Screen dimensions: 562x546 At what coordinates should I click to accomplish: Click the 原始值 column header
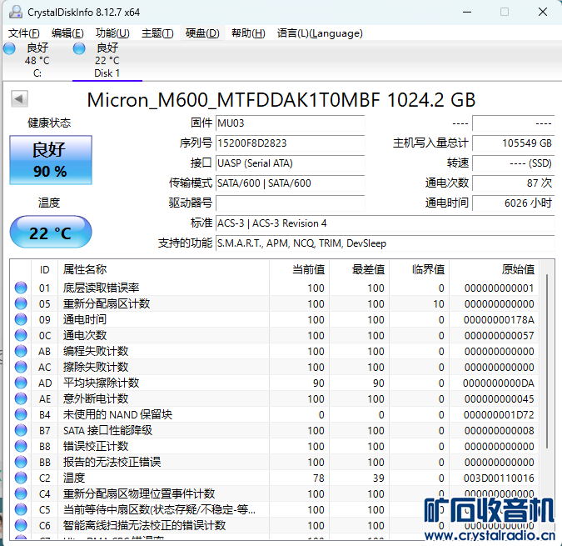coord(494,269)
